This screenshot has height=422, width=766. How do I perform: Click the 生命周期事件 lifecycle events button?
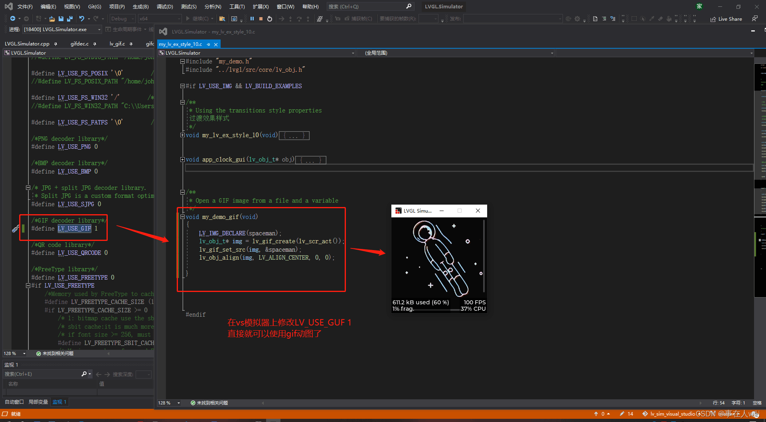point(124,30)
